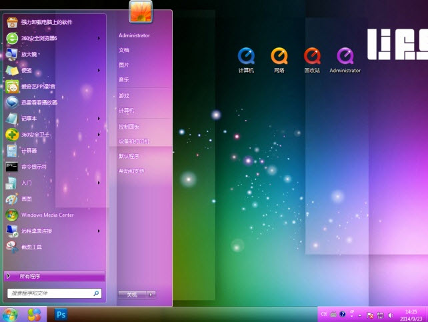Expand the 入门 submenu arrow
The width and height of the screenshot is (428, 322).
99,183
